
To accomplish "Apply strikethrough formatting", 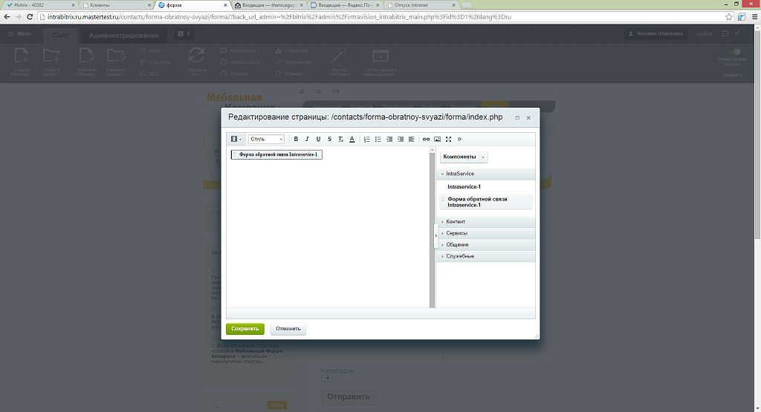I will pyautogui.click(x=329, y=139).
